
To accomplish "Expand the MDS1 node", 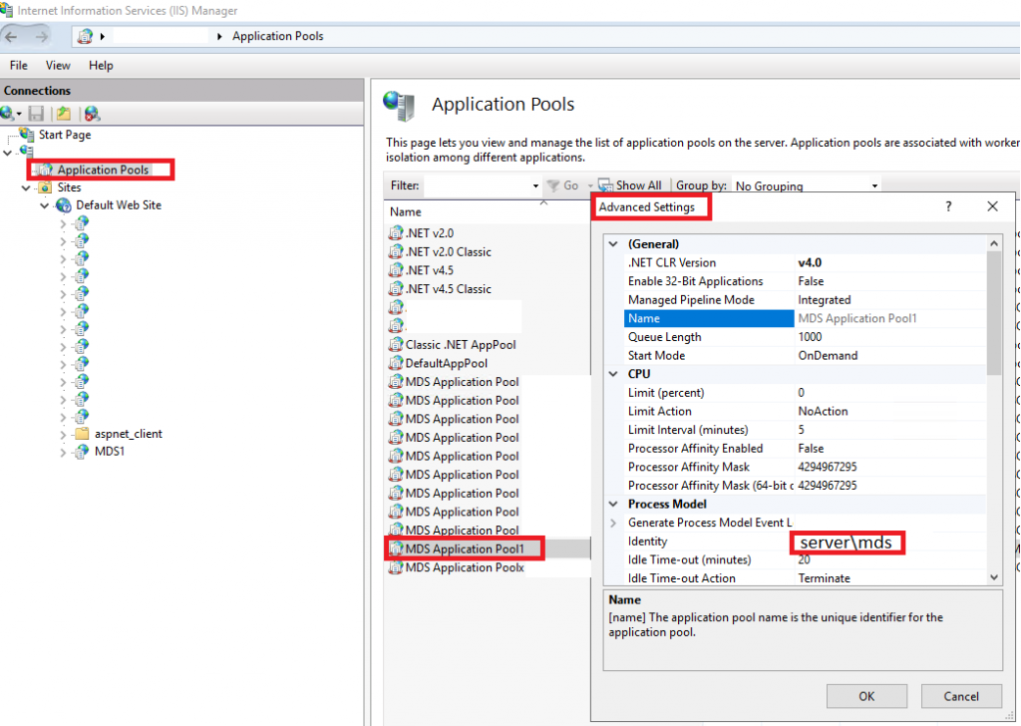I will (x=63, y=451).
